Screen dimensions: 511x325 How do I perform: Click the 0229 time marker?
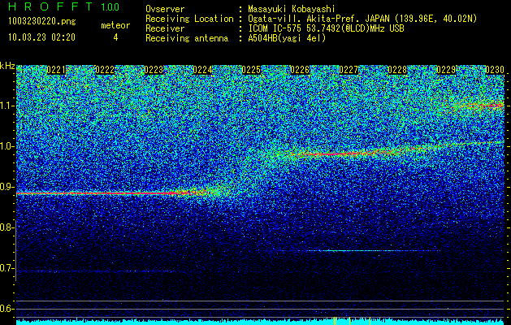[446, 70]
